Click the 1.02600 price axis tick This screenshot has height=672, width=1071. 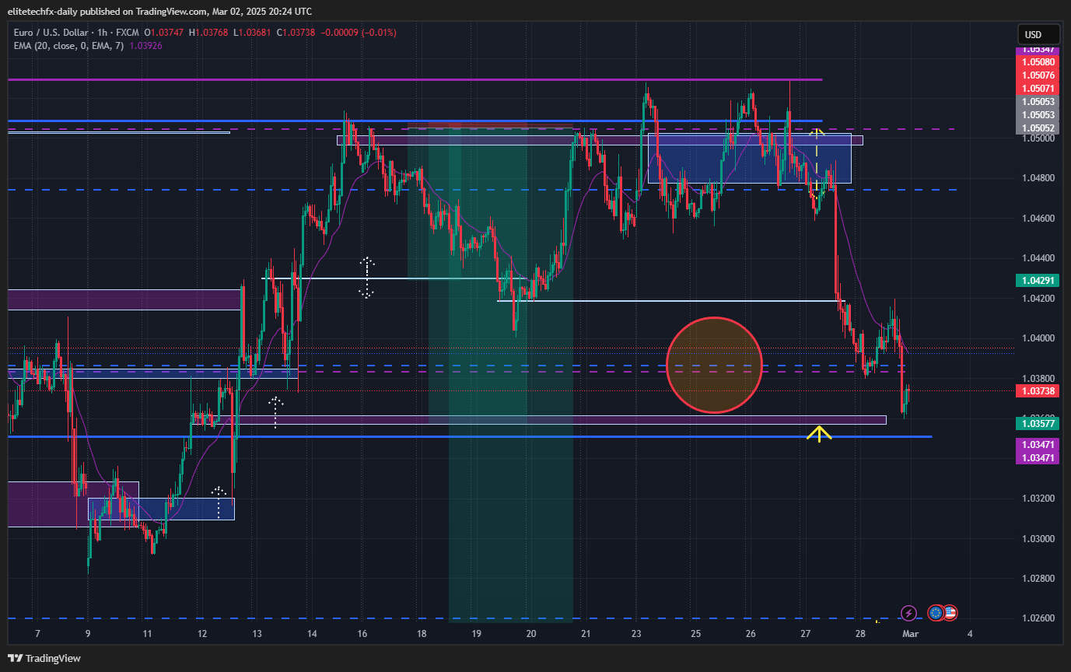pos(1038,618)
